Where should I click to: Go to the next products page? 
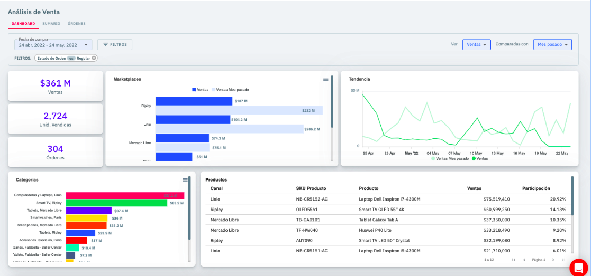(x=553, y=260)
